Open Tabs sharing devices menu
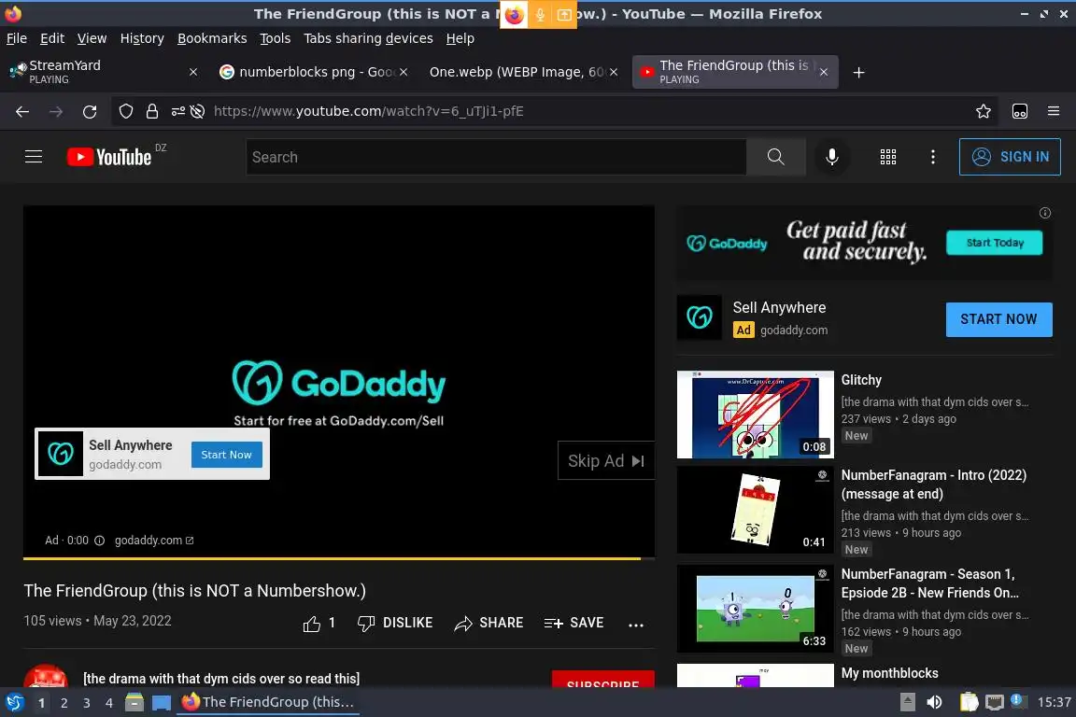 pos(369,38)
